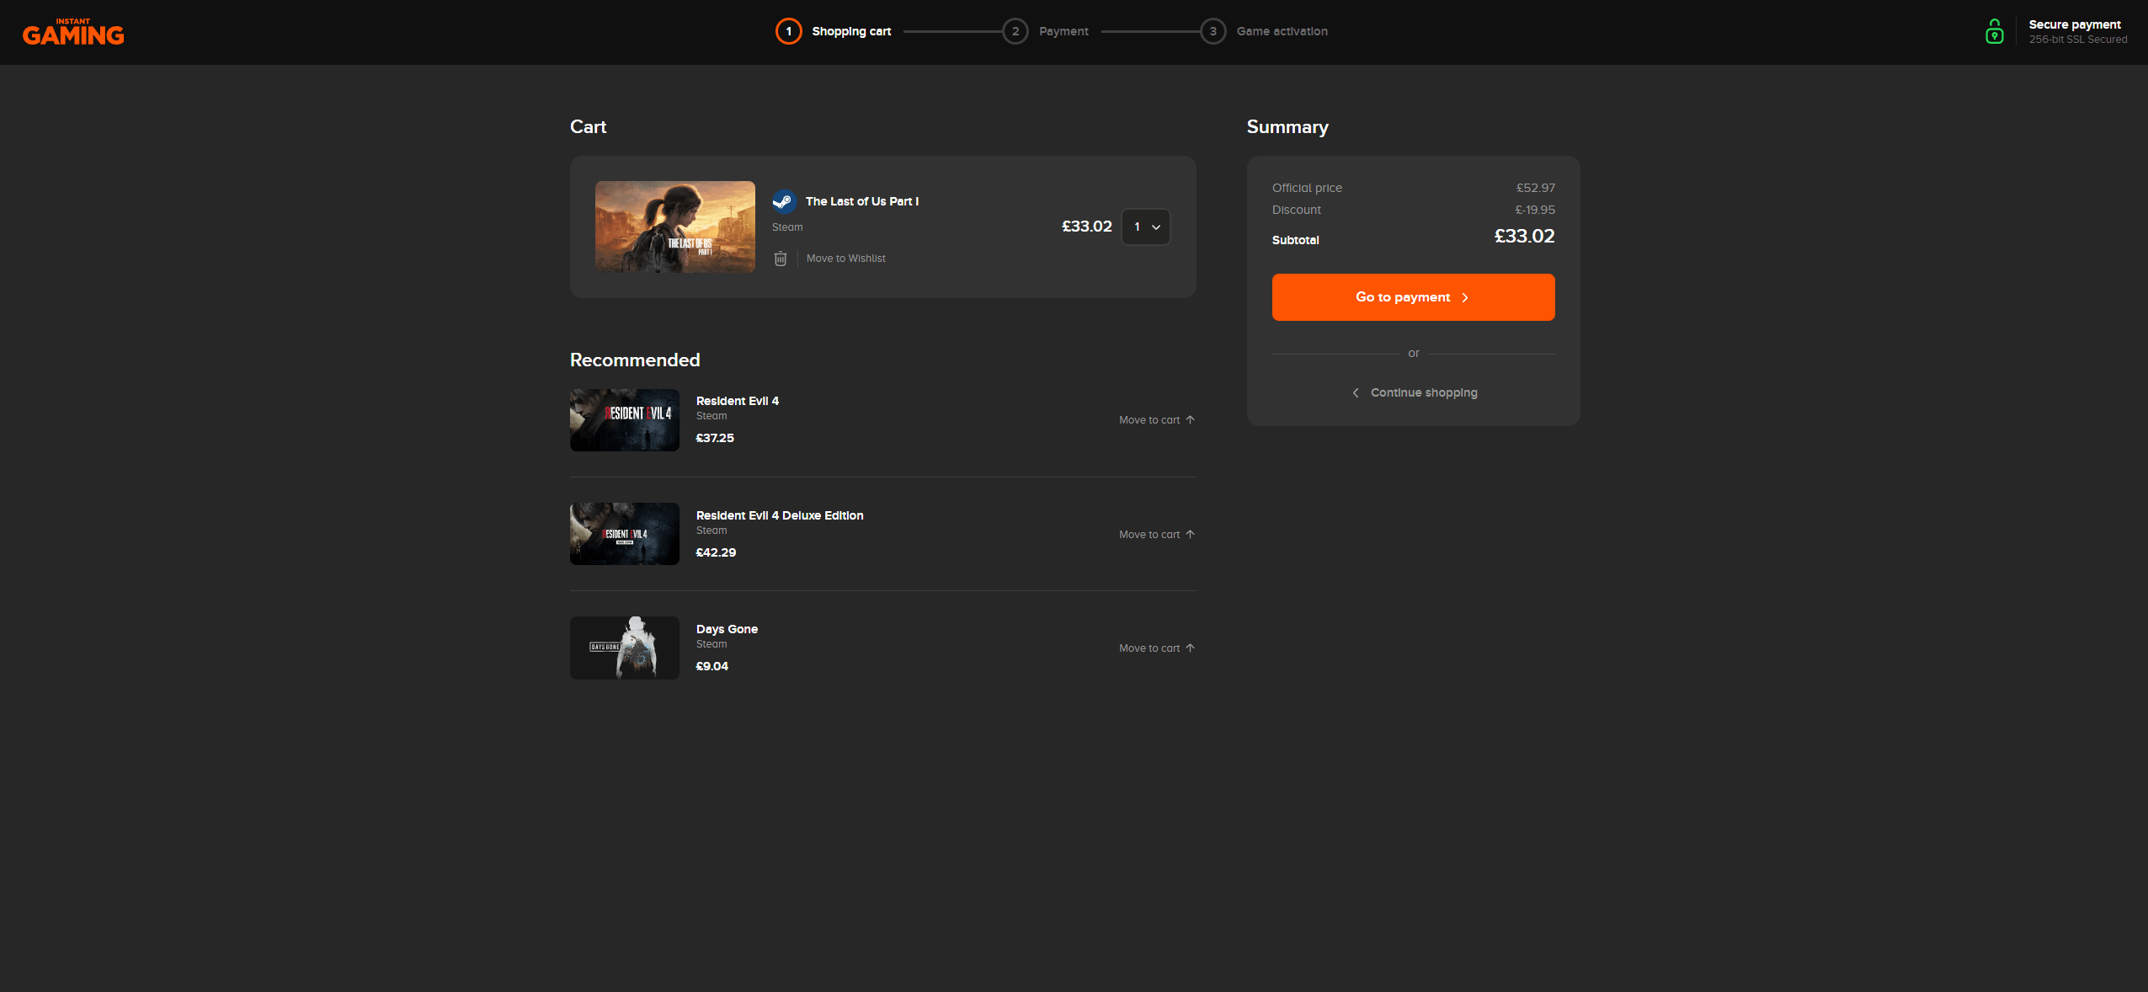2148x992 pixels.
Task: Click Move to Wishlist link
Action: coord(845,259)
